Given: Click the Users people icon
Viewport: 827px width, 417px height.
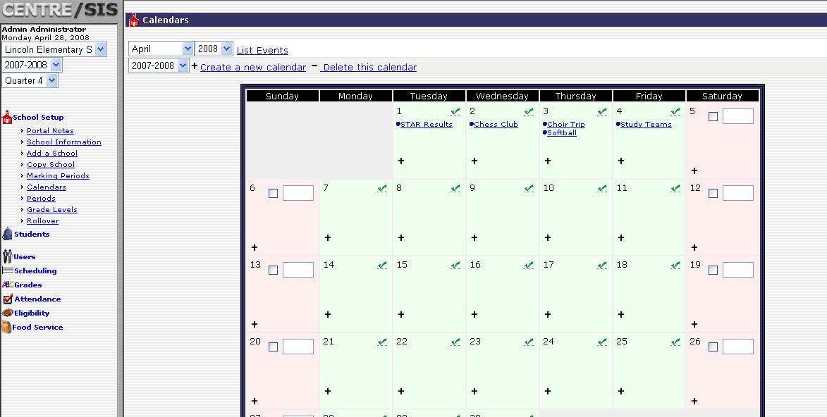Looking at the screenshot, I should coord(7,256).
